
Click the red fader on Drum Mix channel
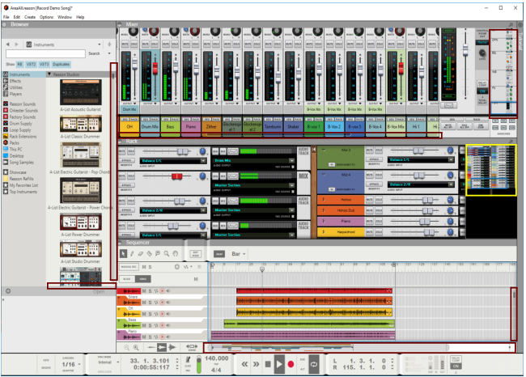pos(155,69)
